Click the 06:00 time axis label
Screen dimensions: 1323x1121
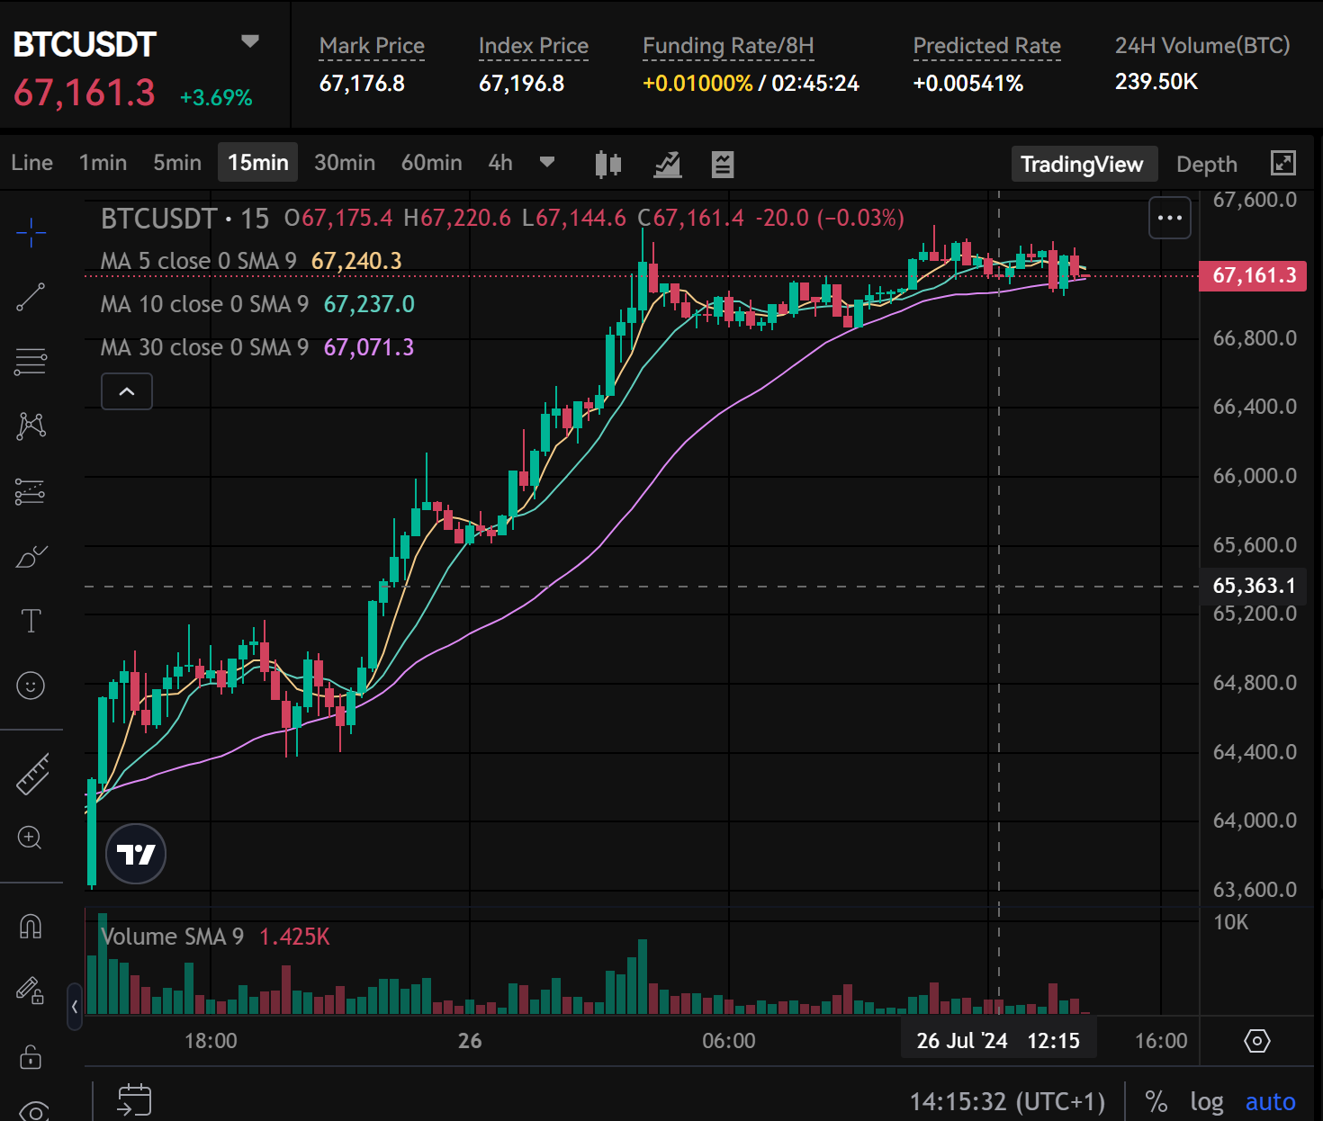[729, 1041]
